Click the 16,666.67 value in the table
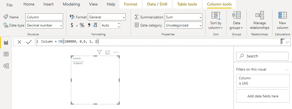This screenshot has width=292, height=109. (x=78, y=63)
